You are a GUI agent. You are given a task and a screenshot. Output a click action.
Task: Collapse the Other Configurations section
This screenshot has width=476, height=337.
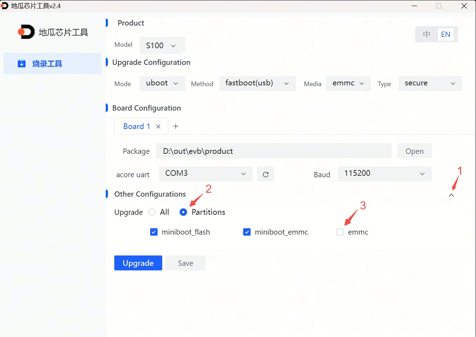tap(451, 195)
